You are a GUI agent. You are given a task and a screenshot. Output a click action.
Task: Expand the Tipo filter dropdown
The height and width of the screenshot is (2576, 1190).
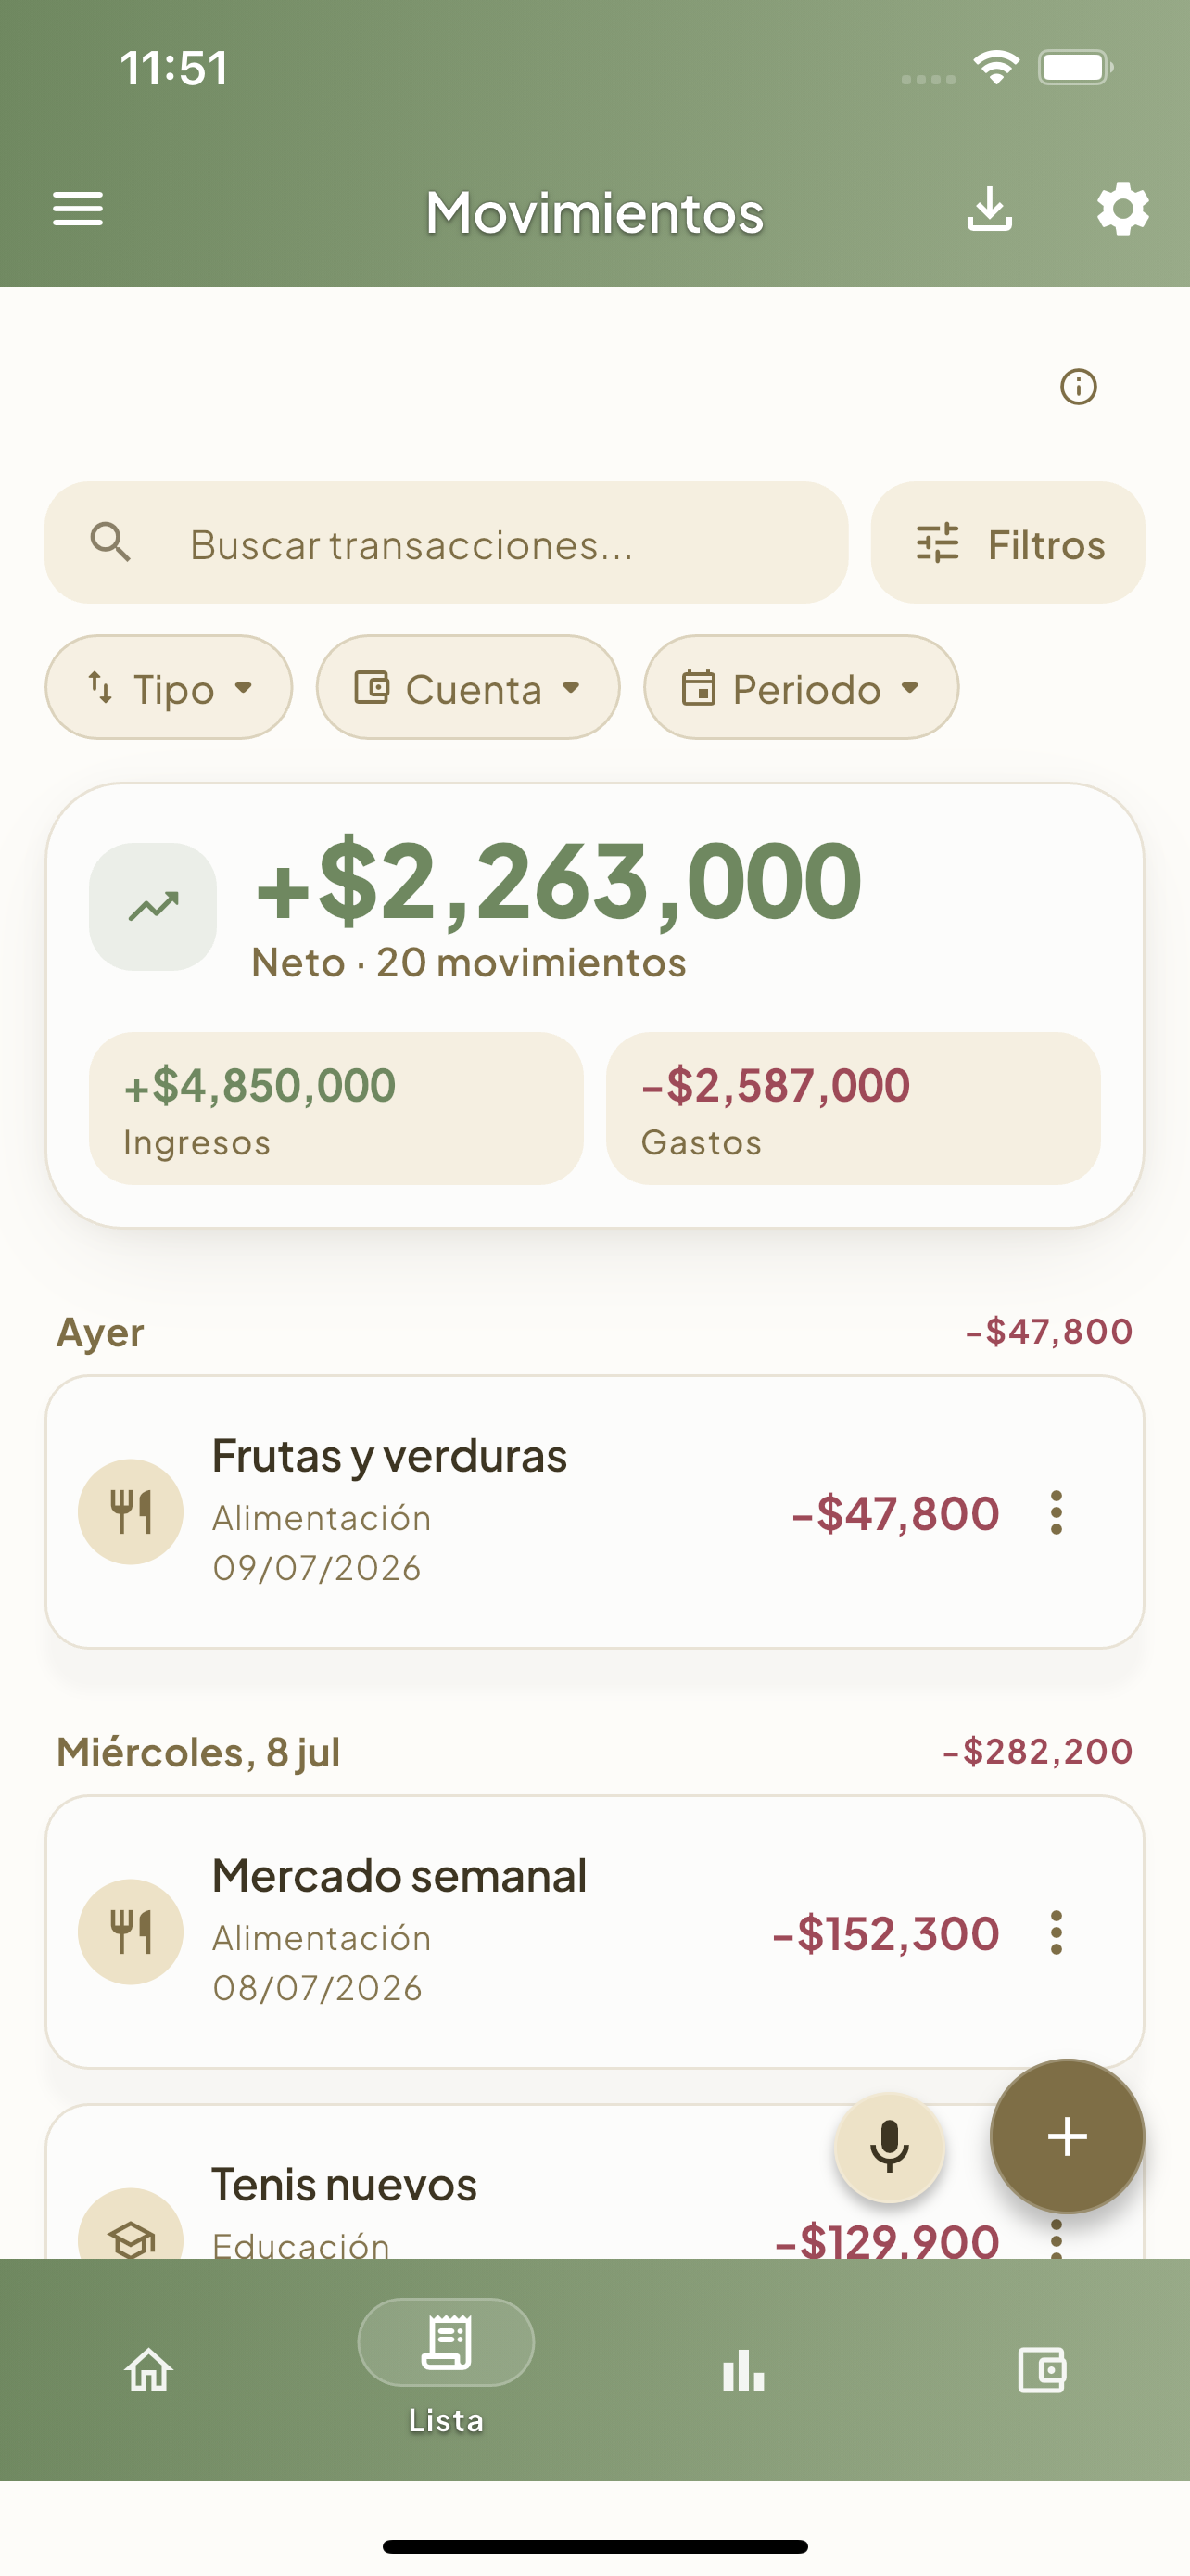click(x=169, y=688)
